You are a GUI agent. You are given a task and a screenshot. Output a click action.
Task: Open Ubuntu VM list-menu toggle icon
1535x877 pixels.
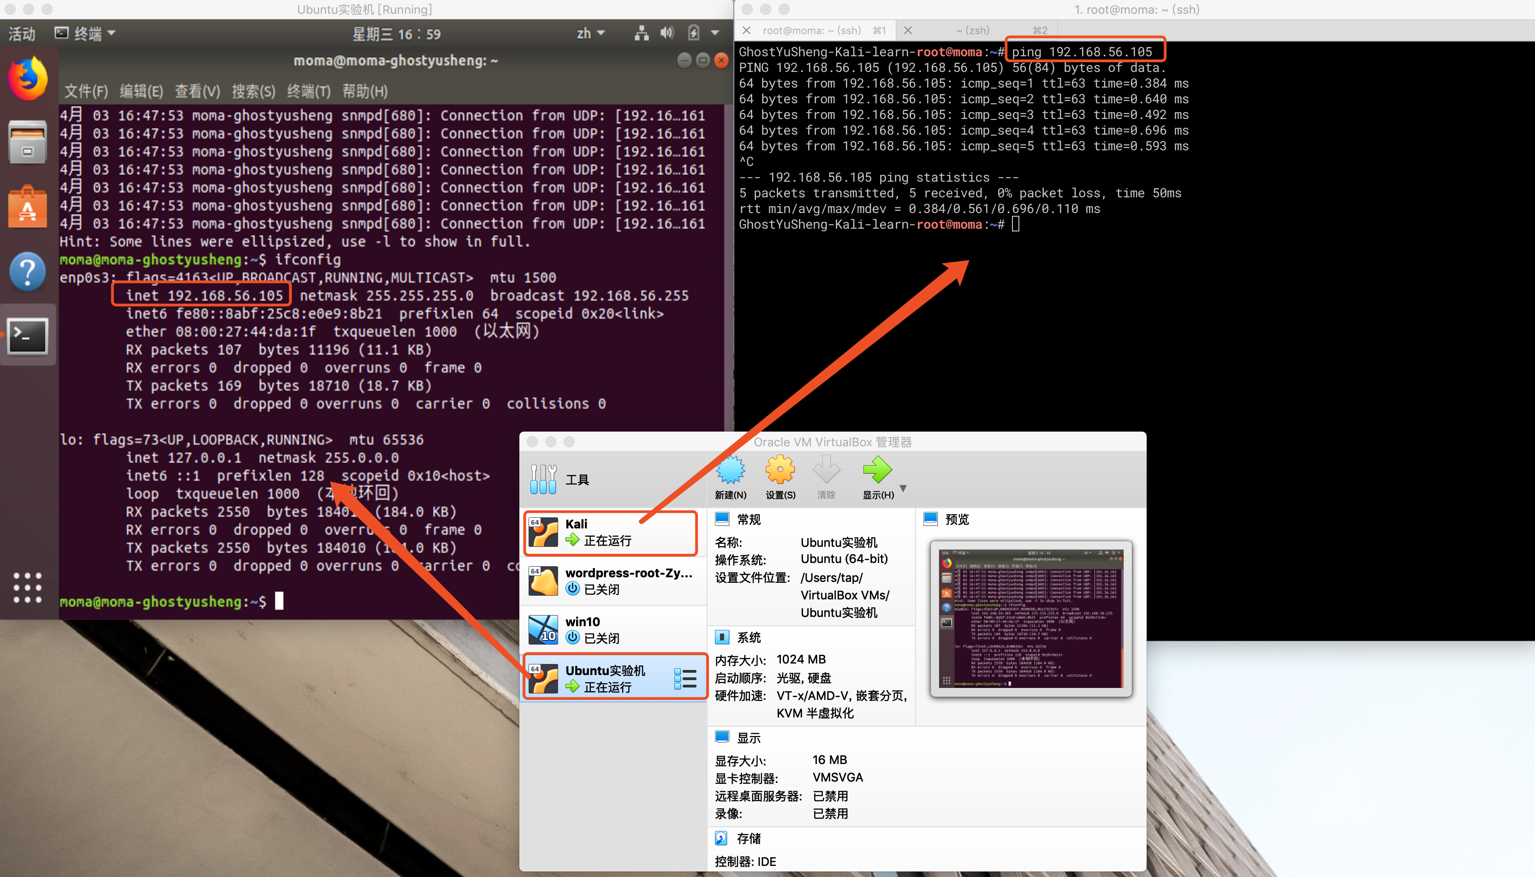pyautogui.click(x=685, y=678)
